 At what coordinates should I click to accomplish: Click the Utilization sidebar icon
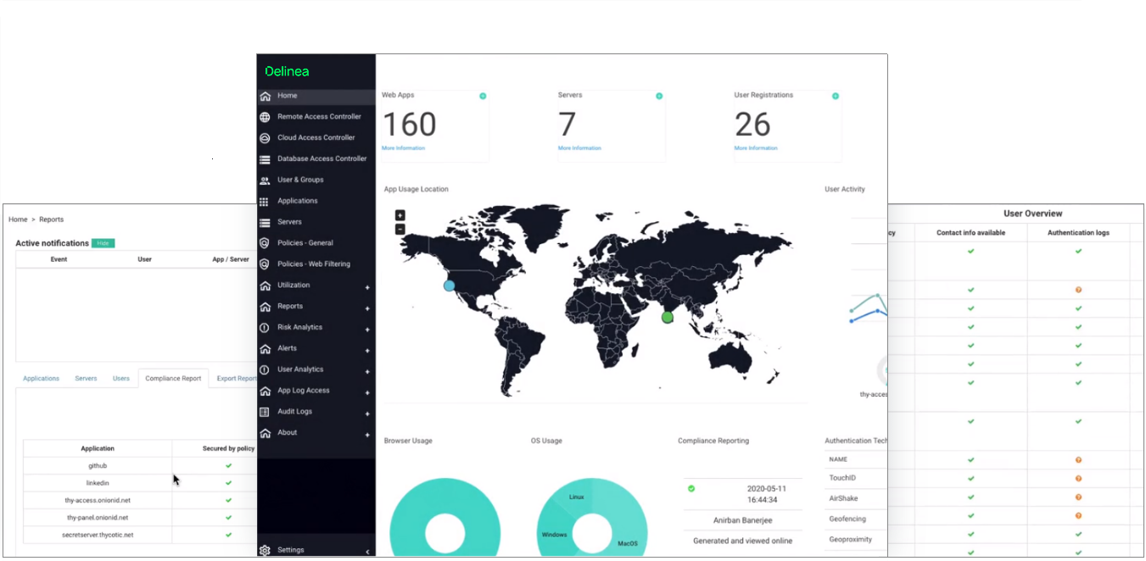point(266,286)
